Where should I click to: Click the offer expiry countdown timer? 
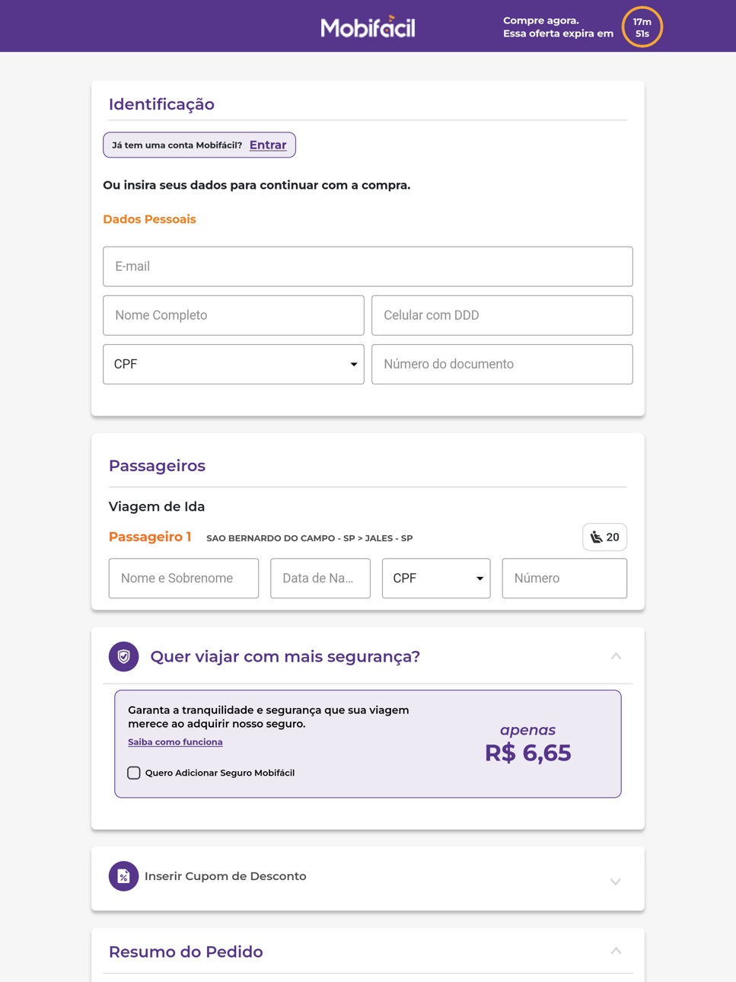(x=642, y=27)
